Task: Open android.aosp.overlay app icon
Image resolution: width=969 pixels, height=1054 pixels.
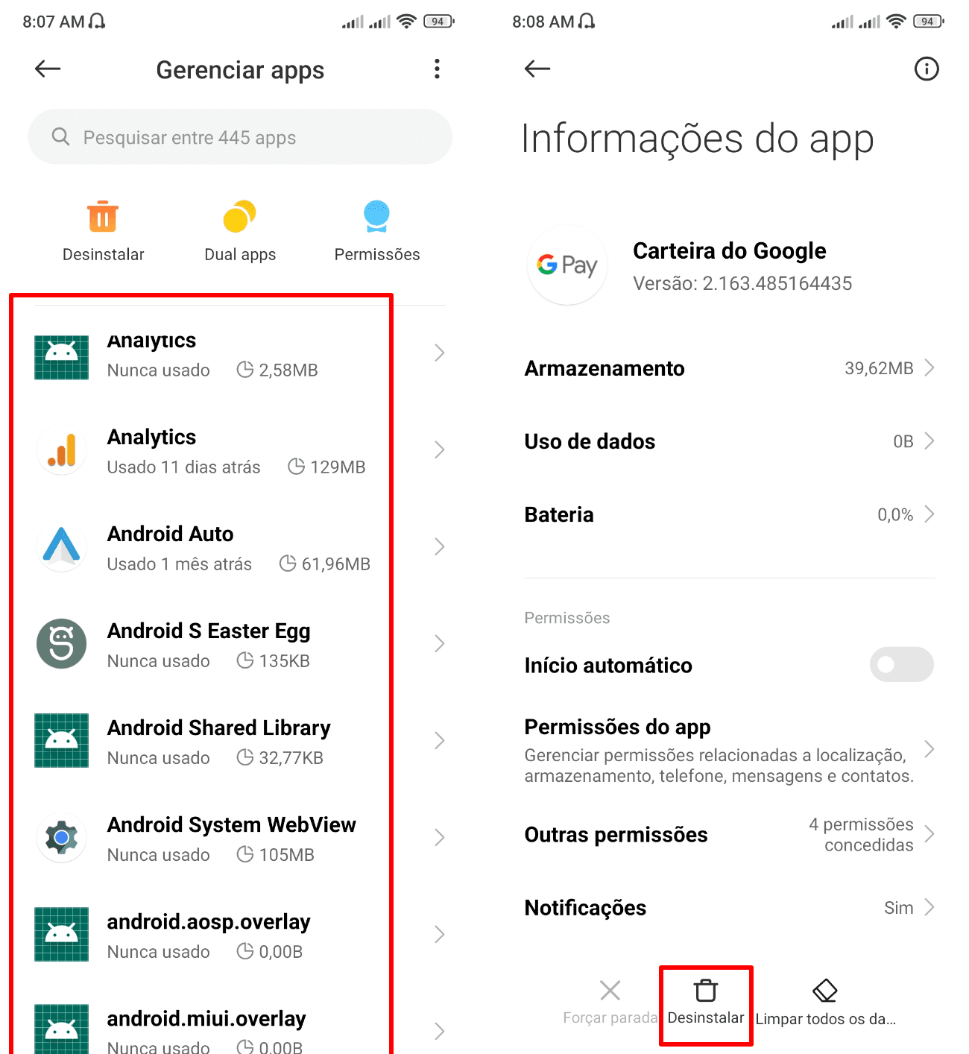Action: pyautogui.click(x=62, y=935)
